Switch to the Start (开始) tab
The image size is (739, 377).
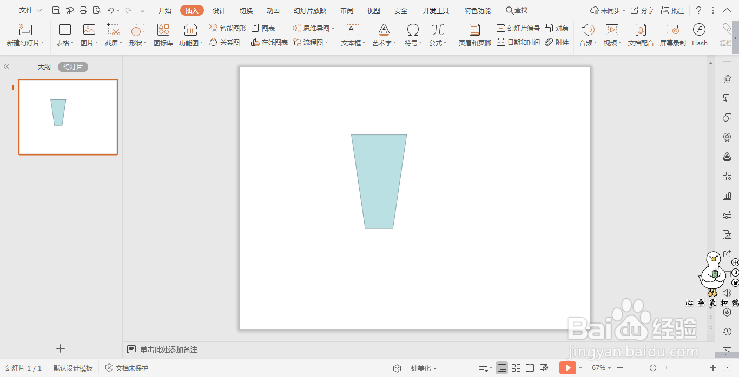point(165,10)
